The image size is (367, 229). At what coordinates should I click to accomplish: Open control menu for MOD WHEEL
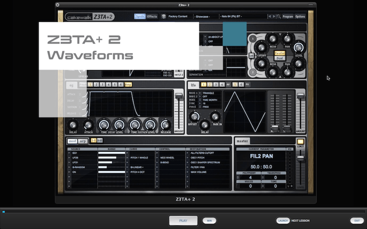[157, 158]
